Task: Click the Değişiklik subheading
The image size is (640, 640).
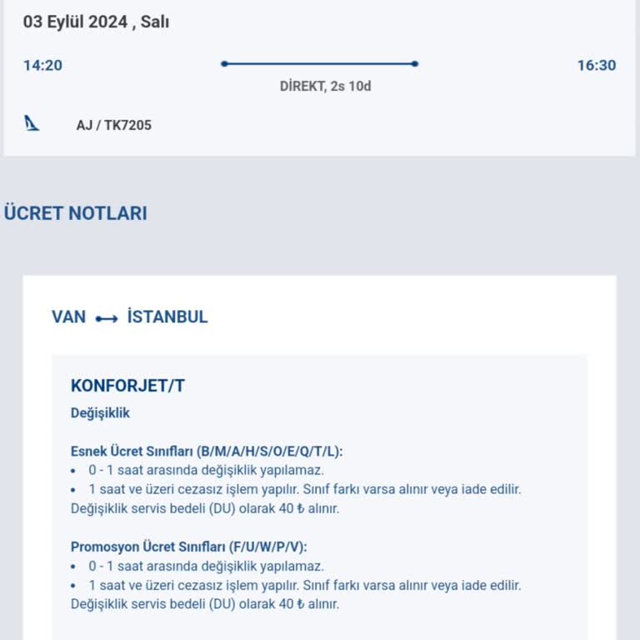Action: [x=100, y=412]
